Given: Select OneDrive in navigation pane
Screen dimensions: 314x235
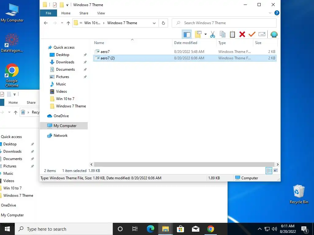Looking at the screenshot, I should click(x=61, y=116).
